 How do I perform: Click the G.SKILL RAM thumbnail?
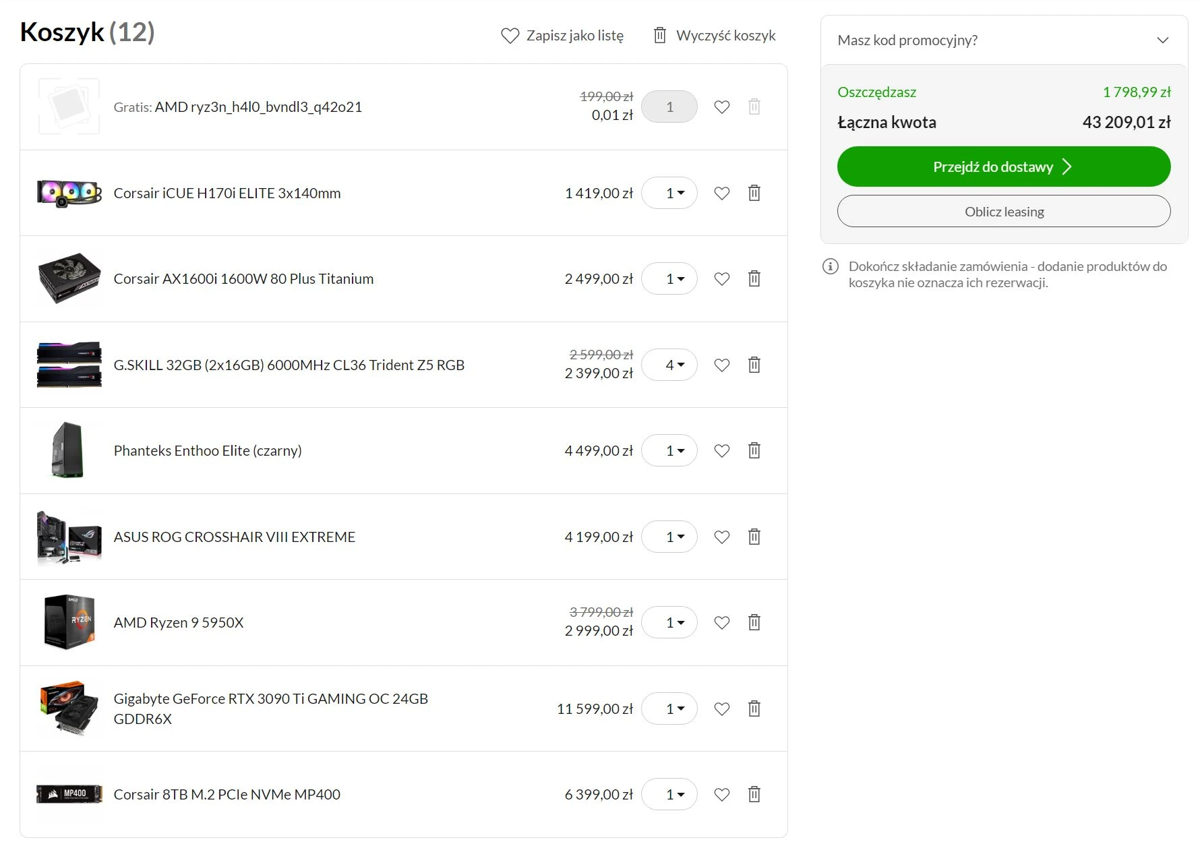[x=69, y=365]
